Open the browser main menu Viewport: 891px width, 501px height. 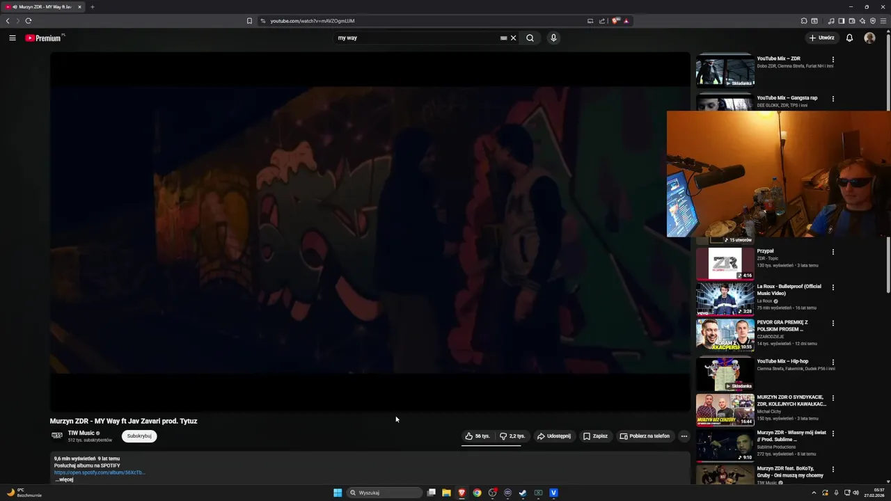(x=883, y=21)
